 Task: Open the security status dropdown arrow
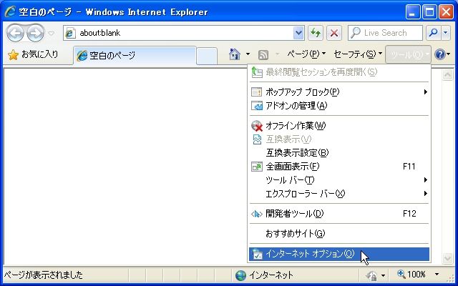[x=383, y=275]
